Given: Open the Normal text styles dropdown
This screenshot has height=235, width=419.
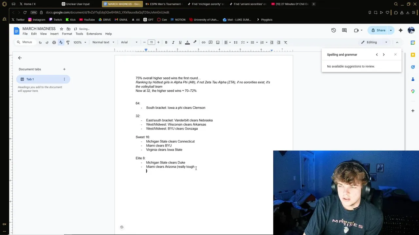Looking at the screenshot, I should point(103,42).
